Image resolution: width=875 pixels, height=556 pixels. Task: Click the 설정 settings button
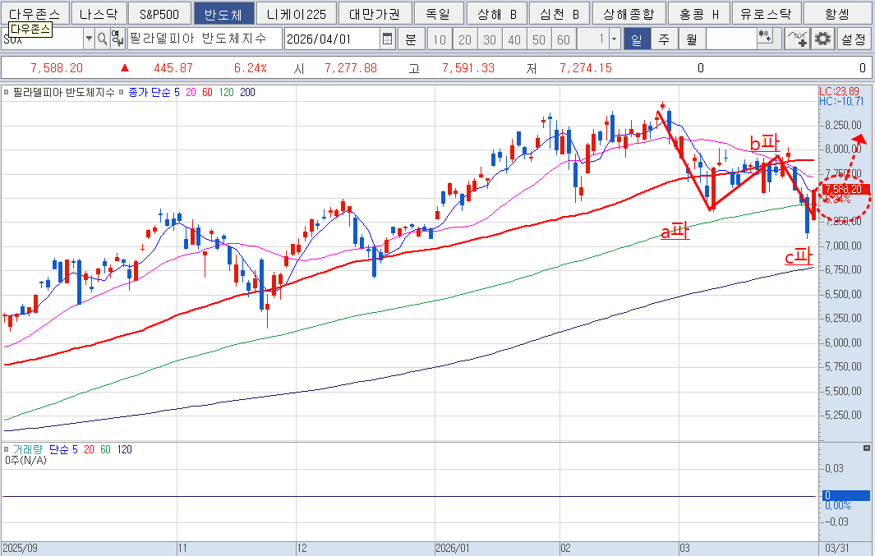[854, 39]
